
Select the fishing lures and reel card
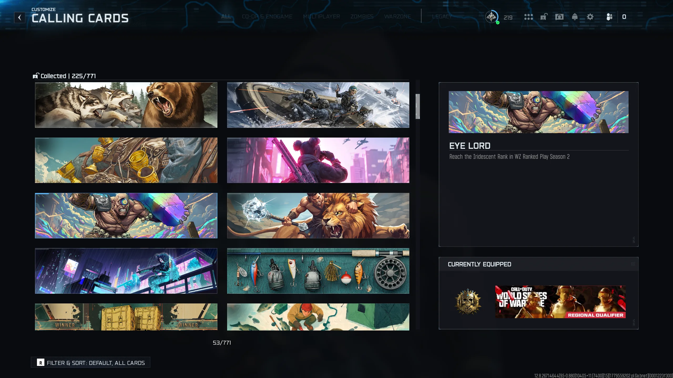(318, 271)
